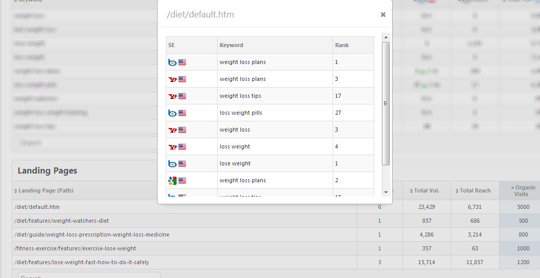This screenshot has width=540, height=278.
Task: Click Yahoo icon in rank 4 row
Action: [x=172, y=146]
